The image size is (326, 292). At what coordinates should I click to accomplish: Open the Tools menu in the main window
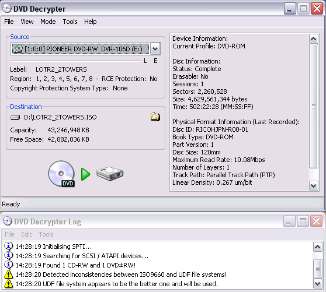(x=70, y=22)
